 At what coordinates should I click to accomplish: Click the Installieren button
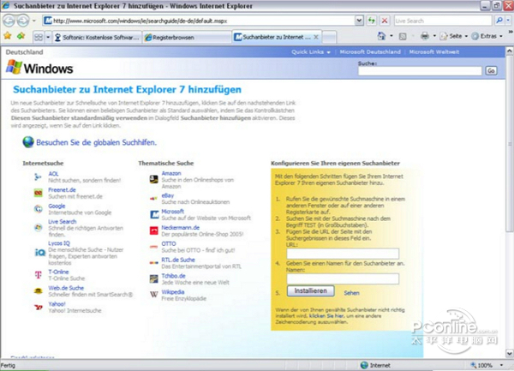(310, 291)
